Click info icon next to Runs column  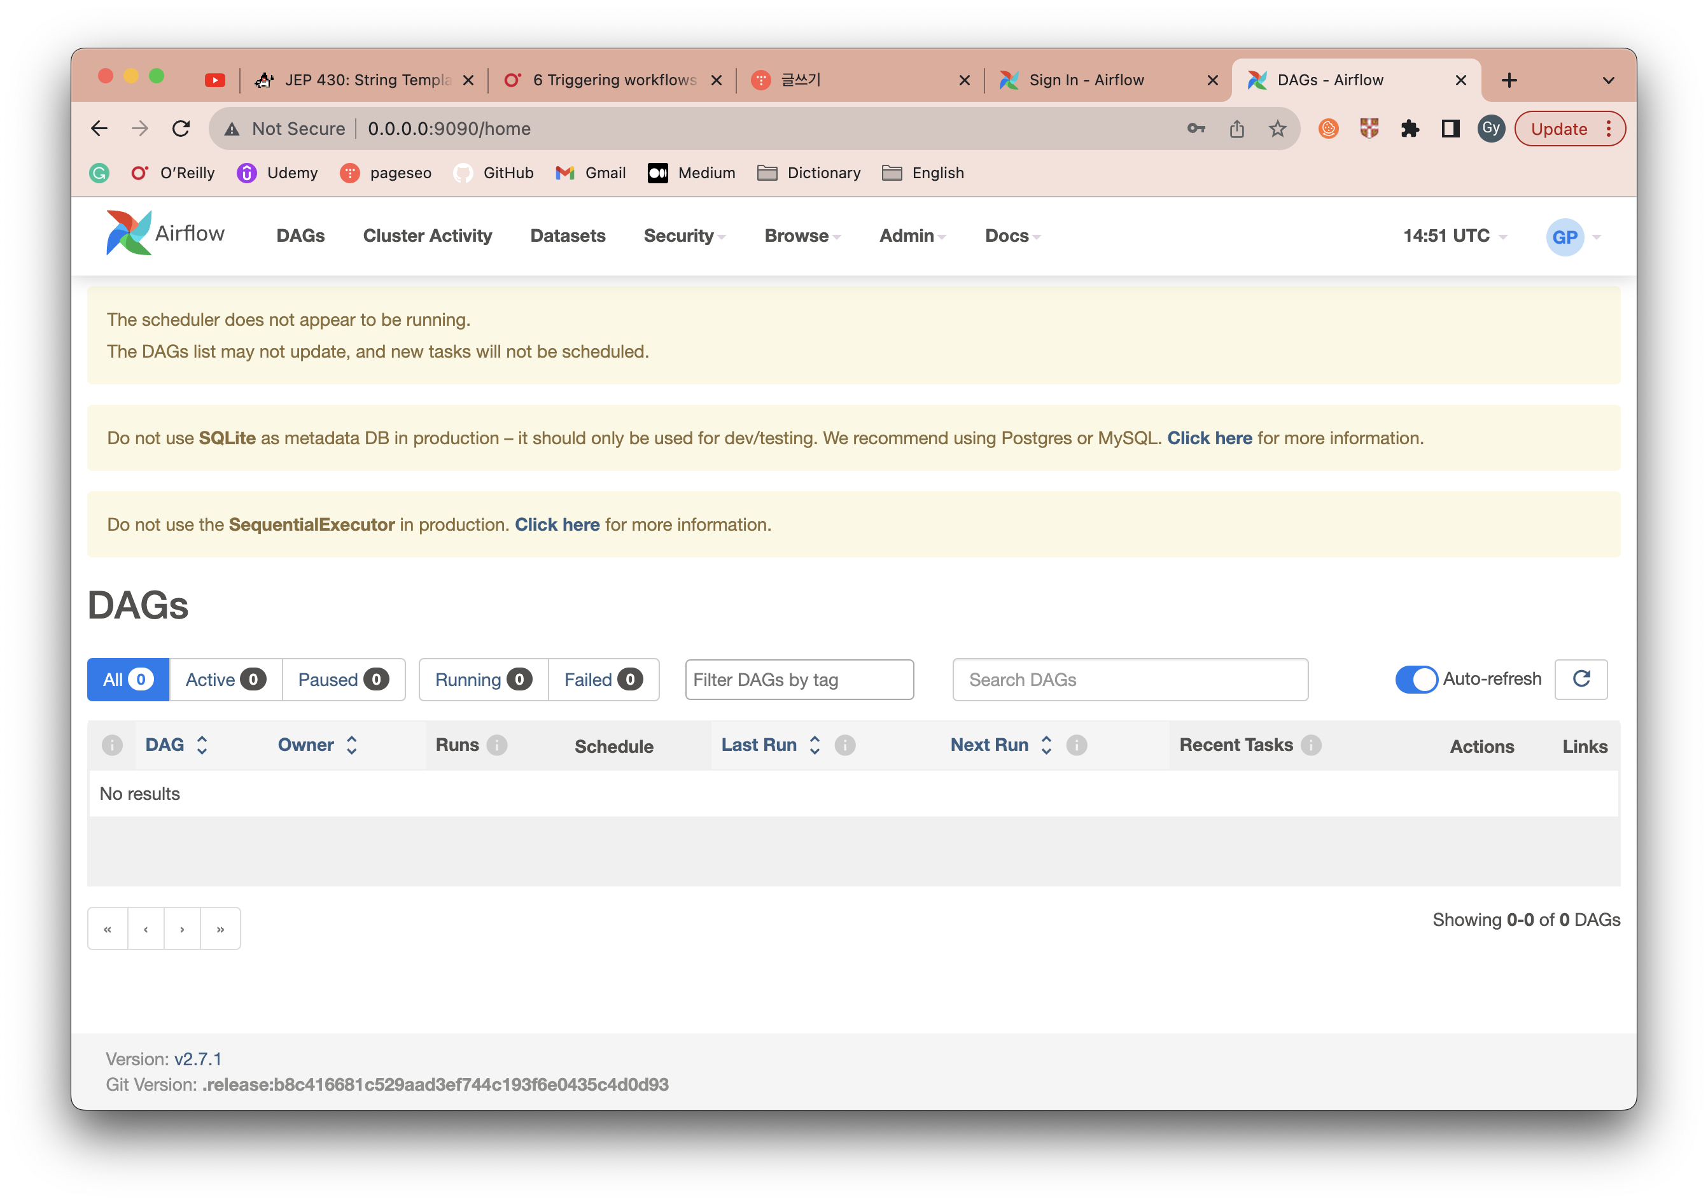(x=497, y=745)
